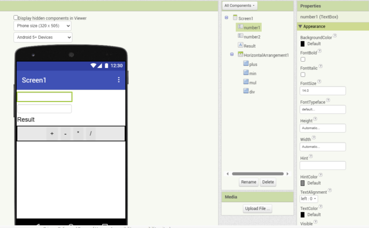This screenshot has height=228, width=369.
Task: Click the black TextColor swatch
Action: (x=303, y=214)
